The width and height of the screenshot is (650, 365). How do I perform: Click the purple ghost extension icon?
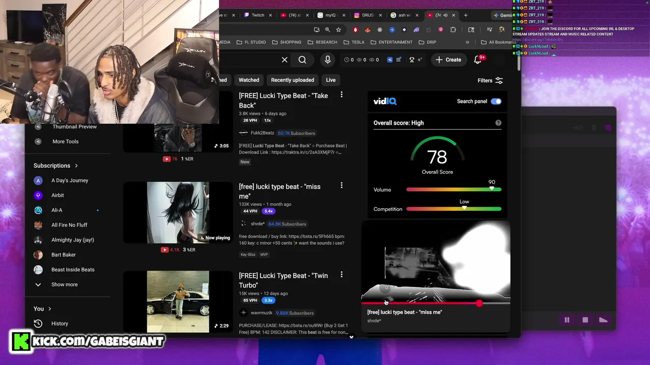point(416,30)
